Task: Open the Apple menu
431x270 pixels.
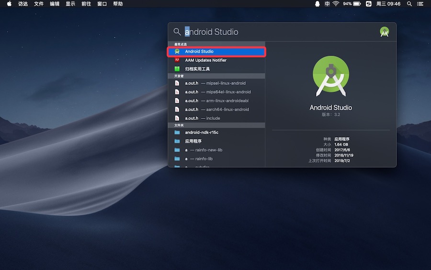Action: coord(9,4)
